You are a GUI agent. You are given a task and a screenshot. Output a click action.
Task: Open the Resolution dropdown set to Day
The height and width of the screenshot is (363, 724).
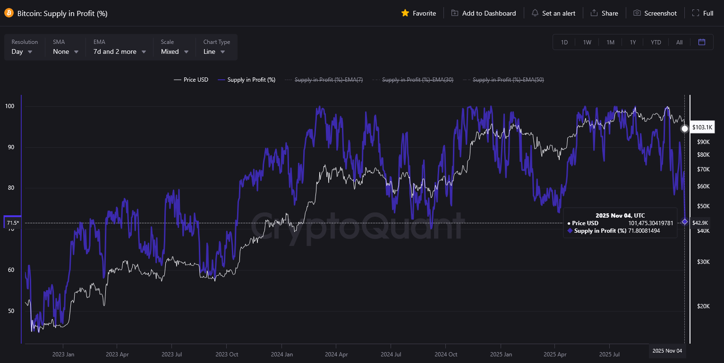(21, 51)
